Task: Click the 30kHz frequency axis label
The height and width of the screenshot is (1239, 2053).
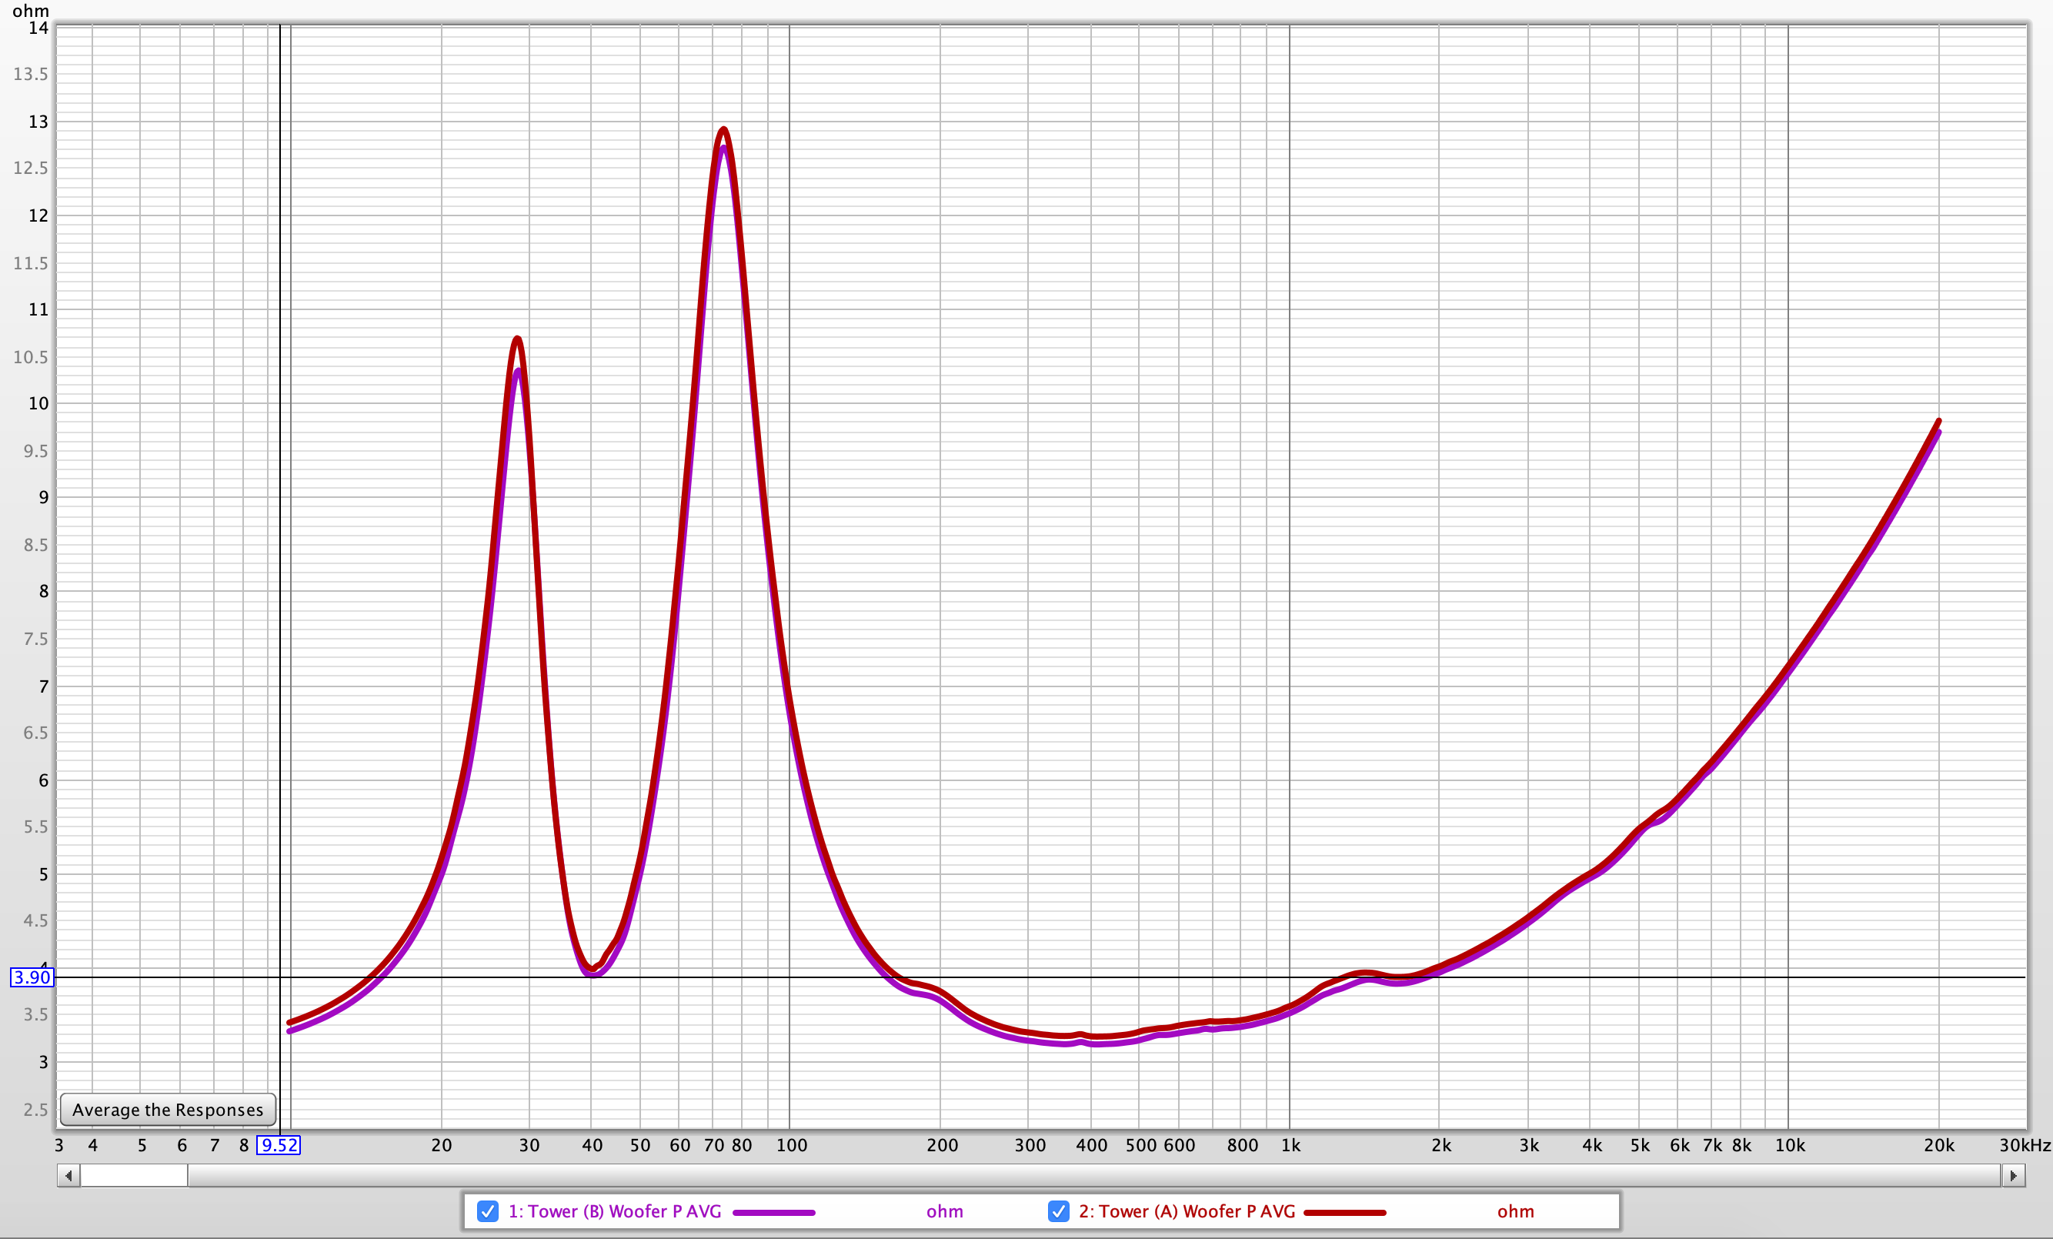Action: pos(2025,1145)
